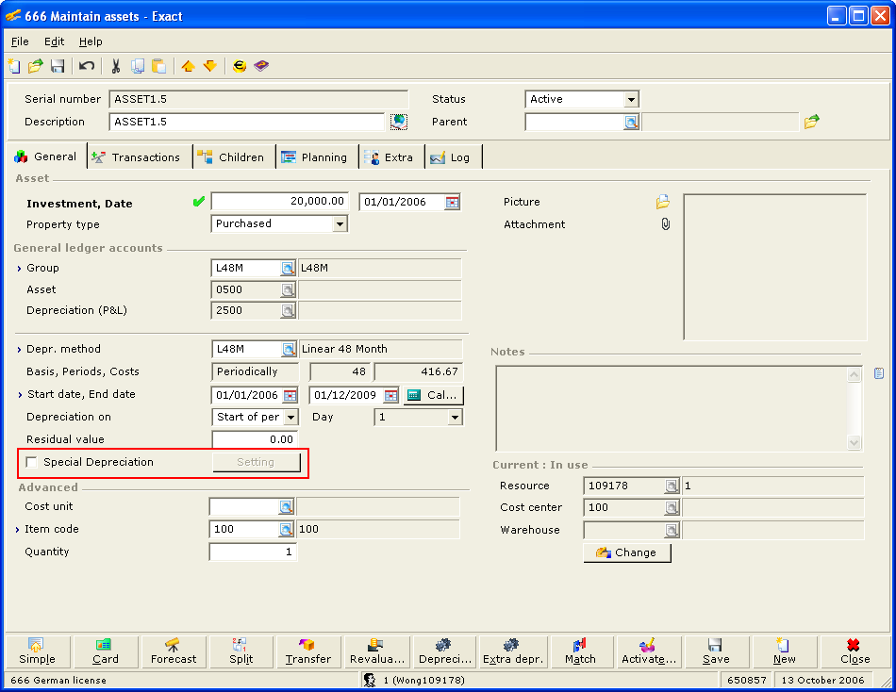The image size is (896, 692).
Task: Click the notes icon beside Notes box
Action: click(879, 373)
